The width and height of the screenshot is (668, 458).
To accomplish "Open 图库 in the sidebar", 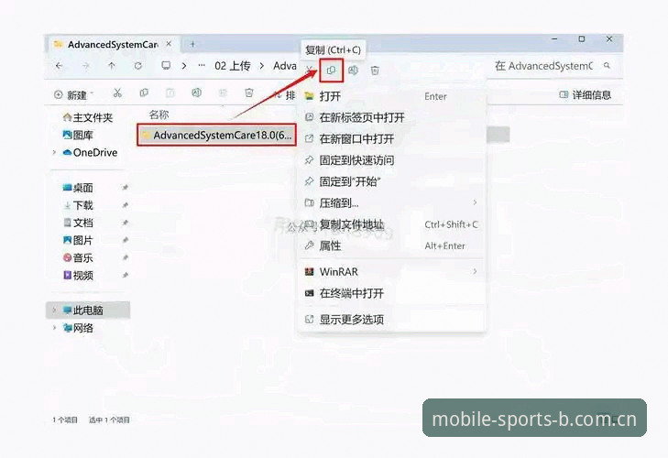I will click(x=79, y=135).
